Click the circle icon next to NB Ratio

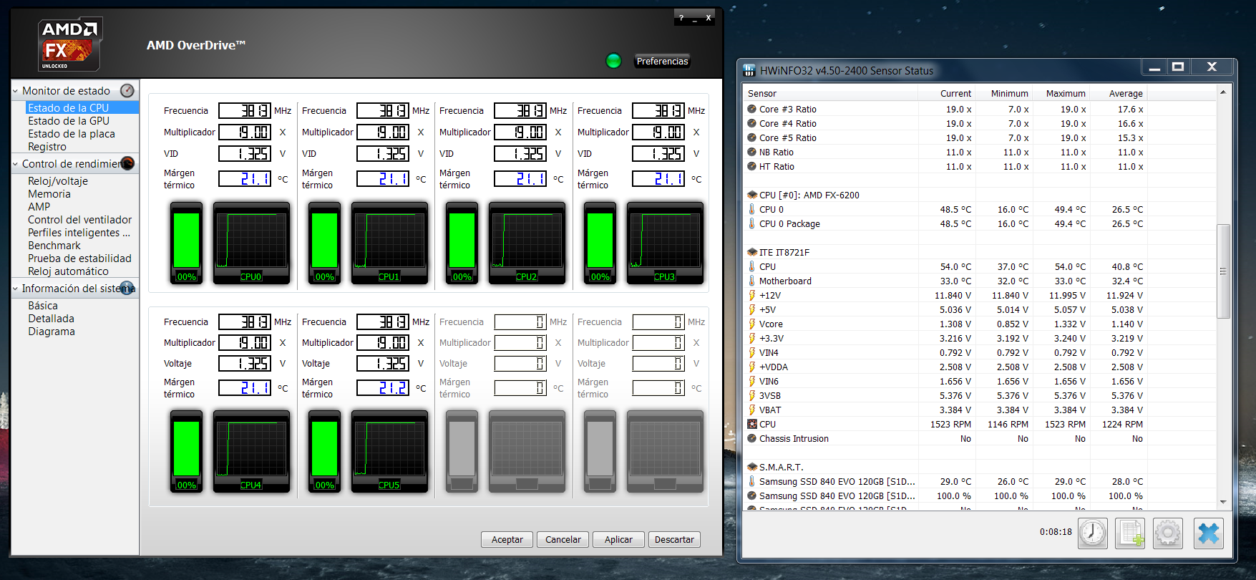click(751, 152)
